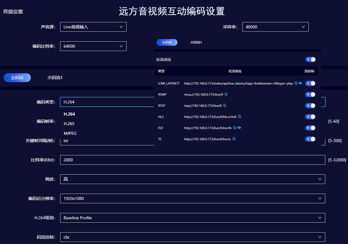Image resolution: width=348 pixels, height=244 pixels.
Task: Switch to the 次码流1 tab below audio settings
Action: pos(55,77)
